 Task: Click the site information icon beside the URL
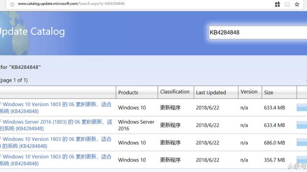pos(12,4)
